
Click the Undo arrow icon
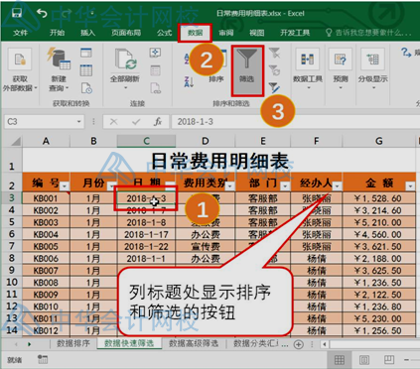(42, 13)
